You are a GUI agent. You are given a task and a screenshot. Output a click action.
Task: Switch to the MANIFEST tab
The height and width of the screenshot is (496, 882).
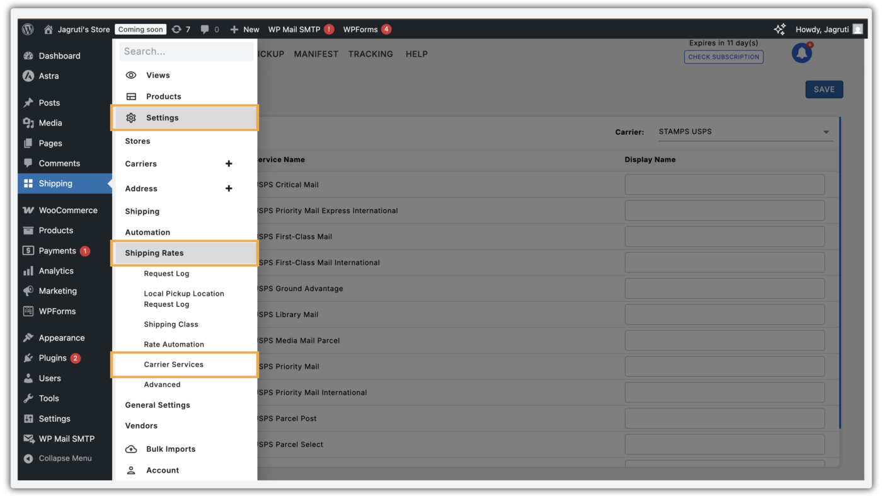316,54
